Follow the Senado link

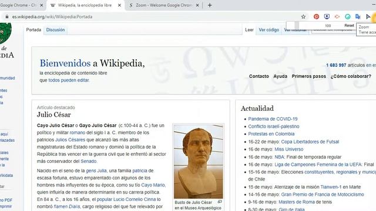pyautogui.click(x=89, y=161)
